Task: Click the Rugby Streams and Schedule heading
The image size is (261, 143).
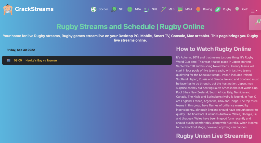Action: [130, 27]
